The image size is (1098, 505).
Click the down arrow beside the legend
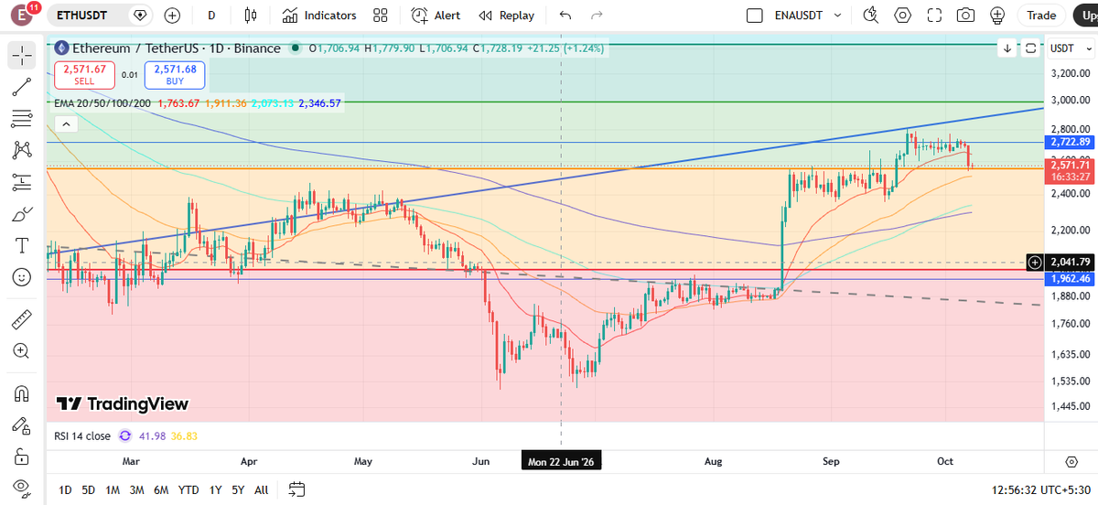pyautogui.click(x=1007, y=48)
